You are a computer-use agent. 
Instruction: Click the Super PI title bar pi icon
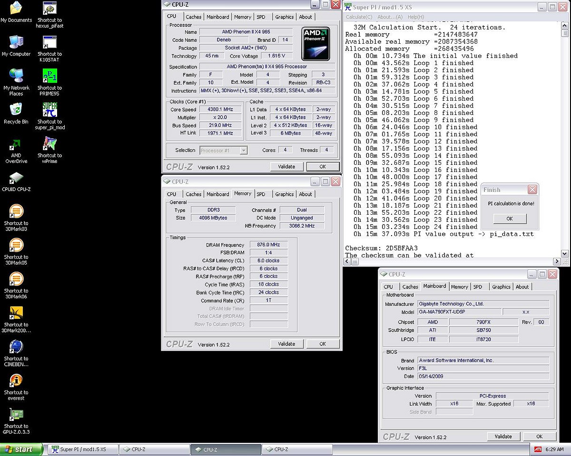pos(349,7)
